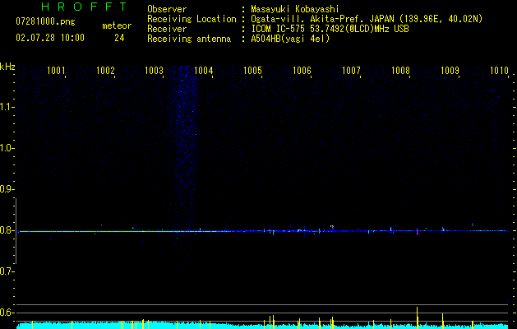
Task: Click the Observer label
Action: tap(167, 9)
